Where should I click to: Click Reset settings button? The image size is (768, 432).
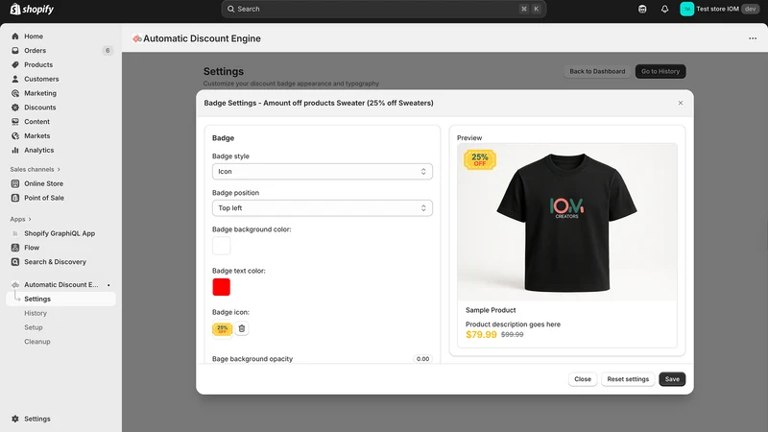(628, 379)
